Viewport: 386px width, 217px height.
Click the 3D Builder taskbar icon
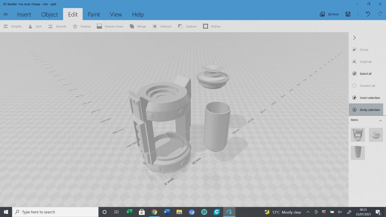[x=229, y=212]
